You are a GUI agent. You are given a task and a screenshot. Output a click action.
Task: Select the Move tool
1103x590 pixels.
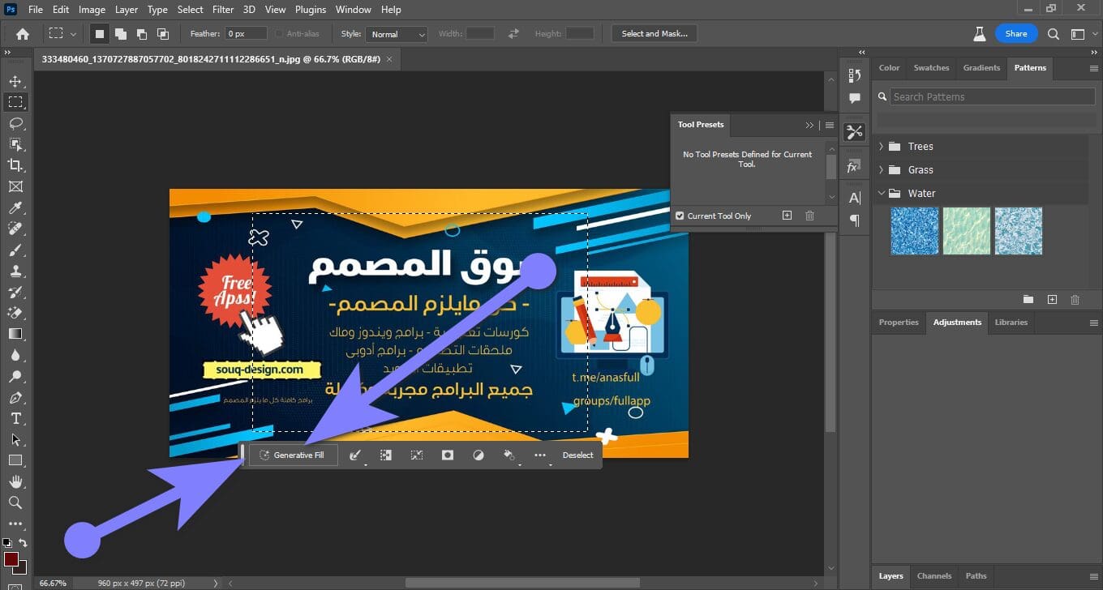pos(15,81)
